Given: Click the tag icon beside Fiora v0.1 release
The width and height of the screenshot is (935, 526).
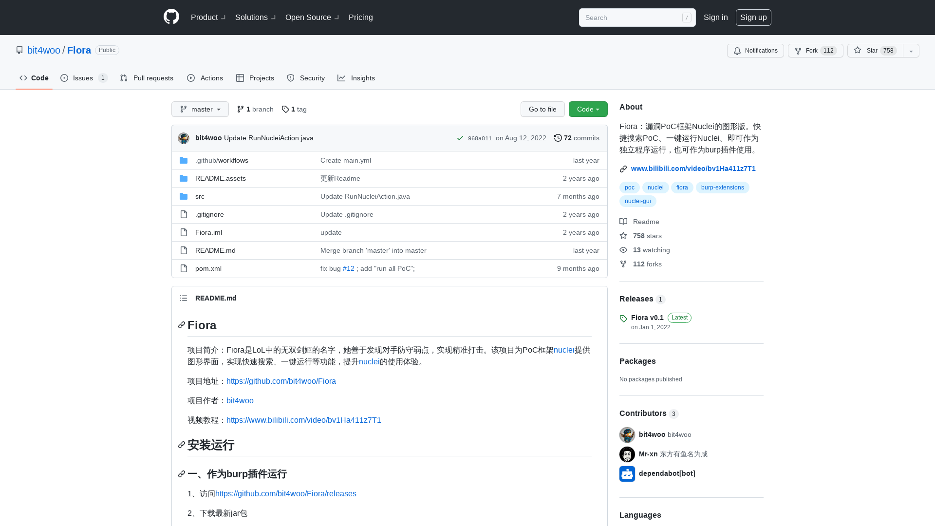Looking at the screenshot, I should point(623,319).
